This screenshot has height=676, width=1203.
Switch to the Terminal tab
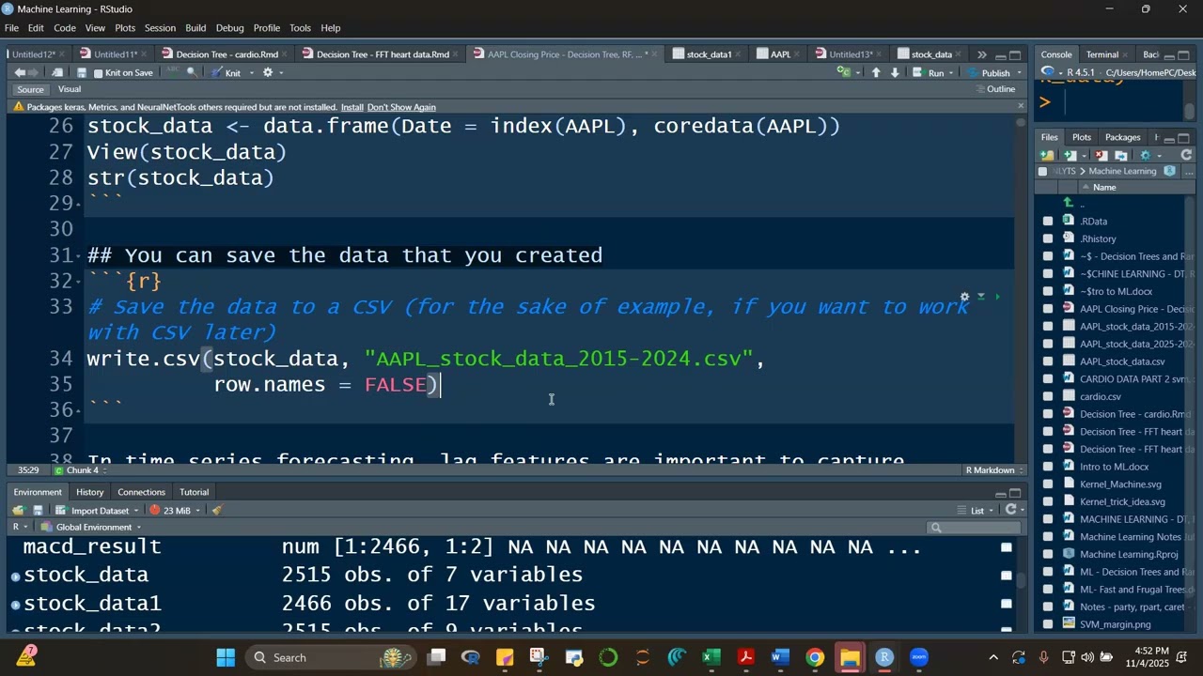1101,54
